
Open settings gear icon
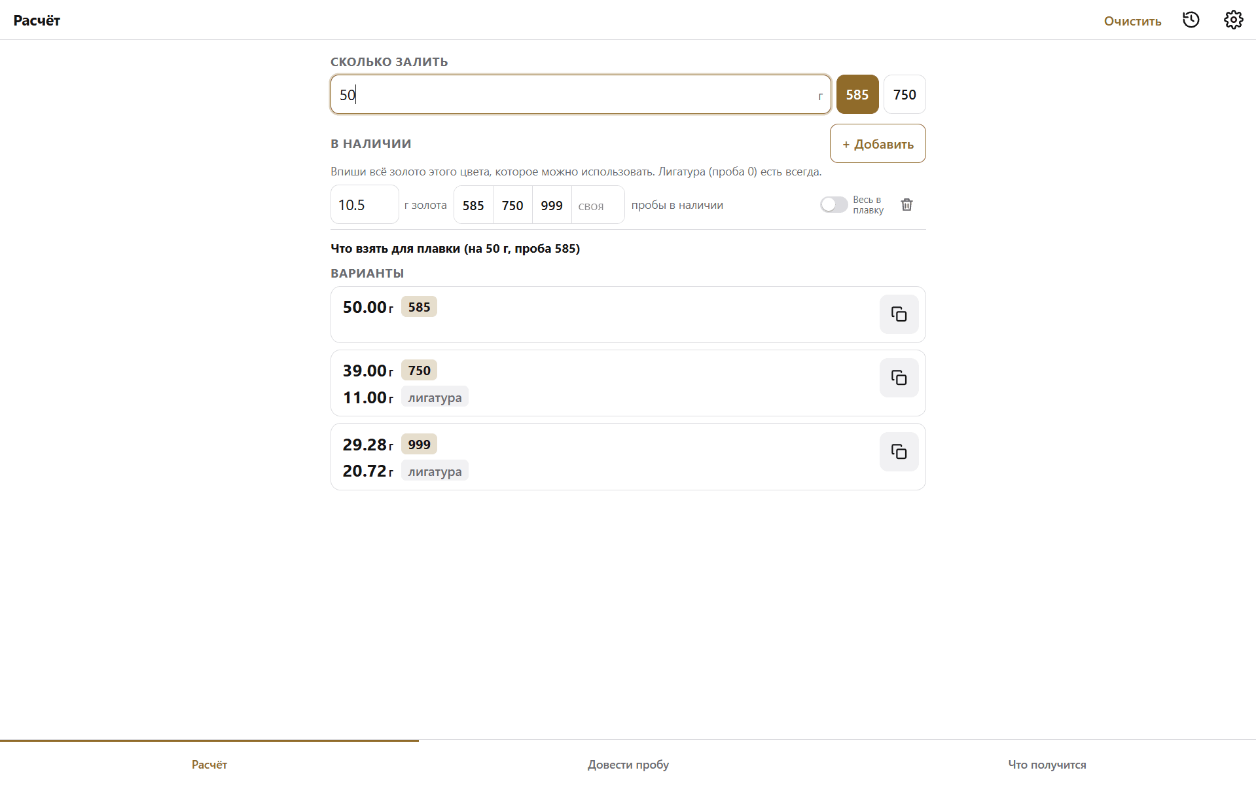pyautogui.click(x=1233, y=20)
